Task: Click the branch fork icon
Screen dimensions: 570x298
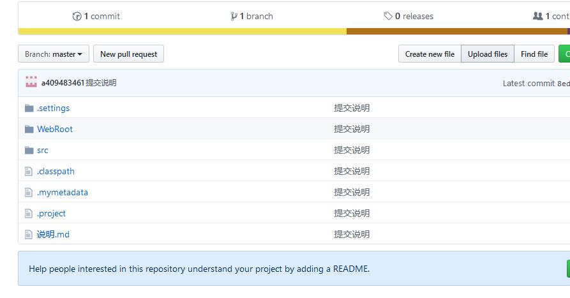Action: click(x=234, y=17)
